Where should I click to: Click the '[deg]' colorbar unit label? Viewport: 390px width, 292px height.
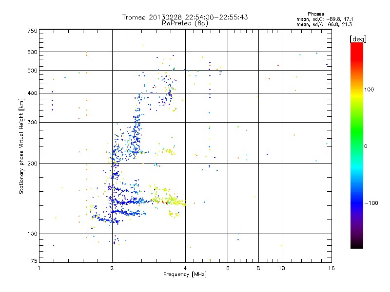coord(358,39)
